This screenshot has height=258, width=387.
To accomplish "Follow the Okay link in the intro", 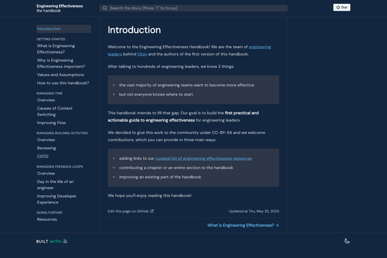I will 142,54.
